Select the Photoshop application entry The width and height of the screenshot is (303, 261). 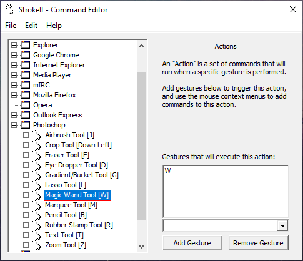(x=49, y=125)
